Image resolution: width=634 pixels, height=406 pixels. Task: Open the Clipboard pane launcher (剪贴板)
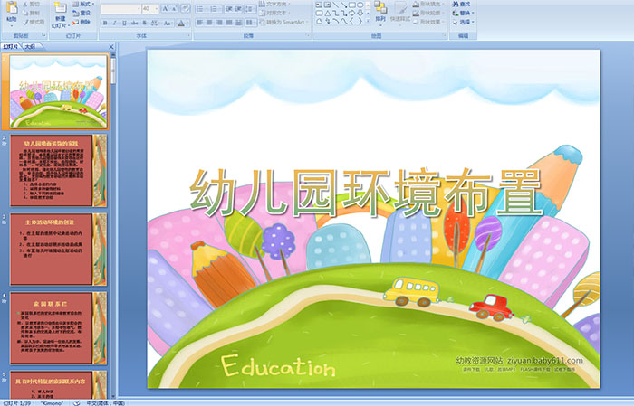pyautogui.click(x=44, y=35)
